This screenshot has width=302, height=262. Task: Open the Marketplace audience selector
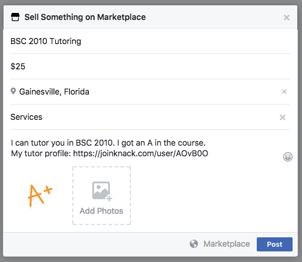coord(220,244)
